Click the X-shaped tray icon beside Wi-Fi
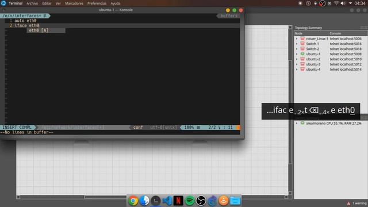The height and width of the screenshot is (207, 368). coord(329,3)
